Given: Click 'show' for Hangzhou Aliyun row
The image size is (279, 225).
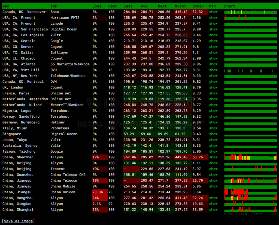Looking at the screenshot, I should tap(213, 198).
